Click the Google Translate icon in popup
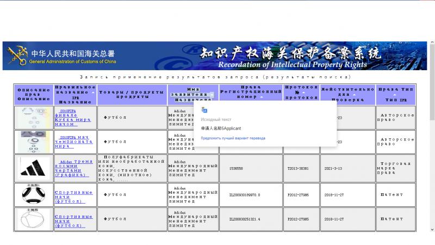The width and height of the screenshot is (435, 245). [x=204, y=109]
